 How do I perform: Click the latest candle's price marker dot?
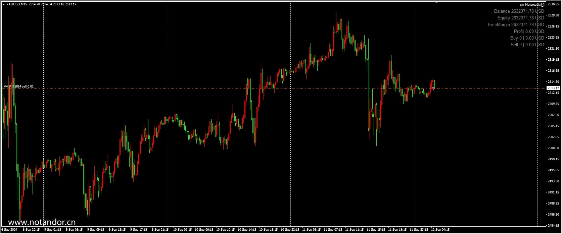point(433,88)
